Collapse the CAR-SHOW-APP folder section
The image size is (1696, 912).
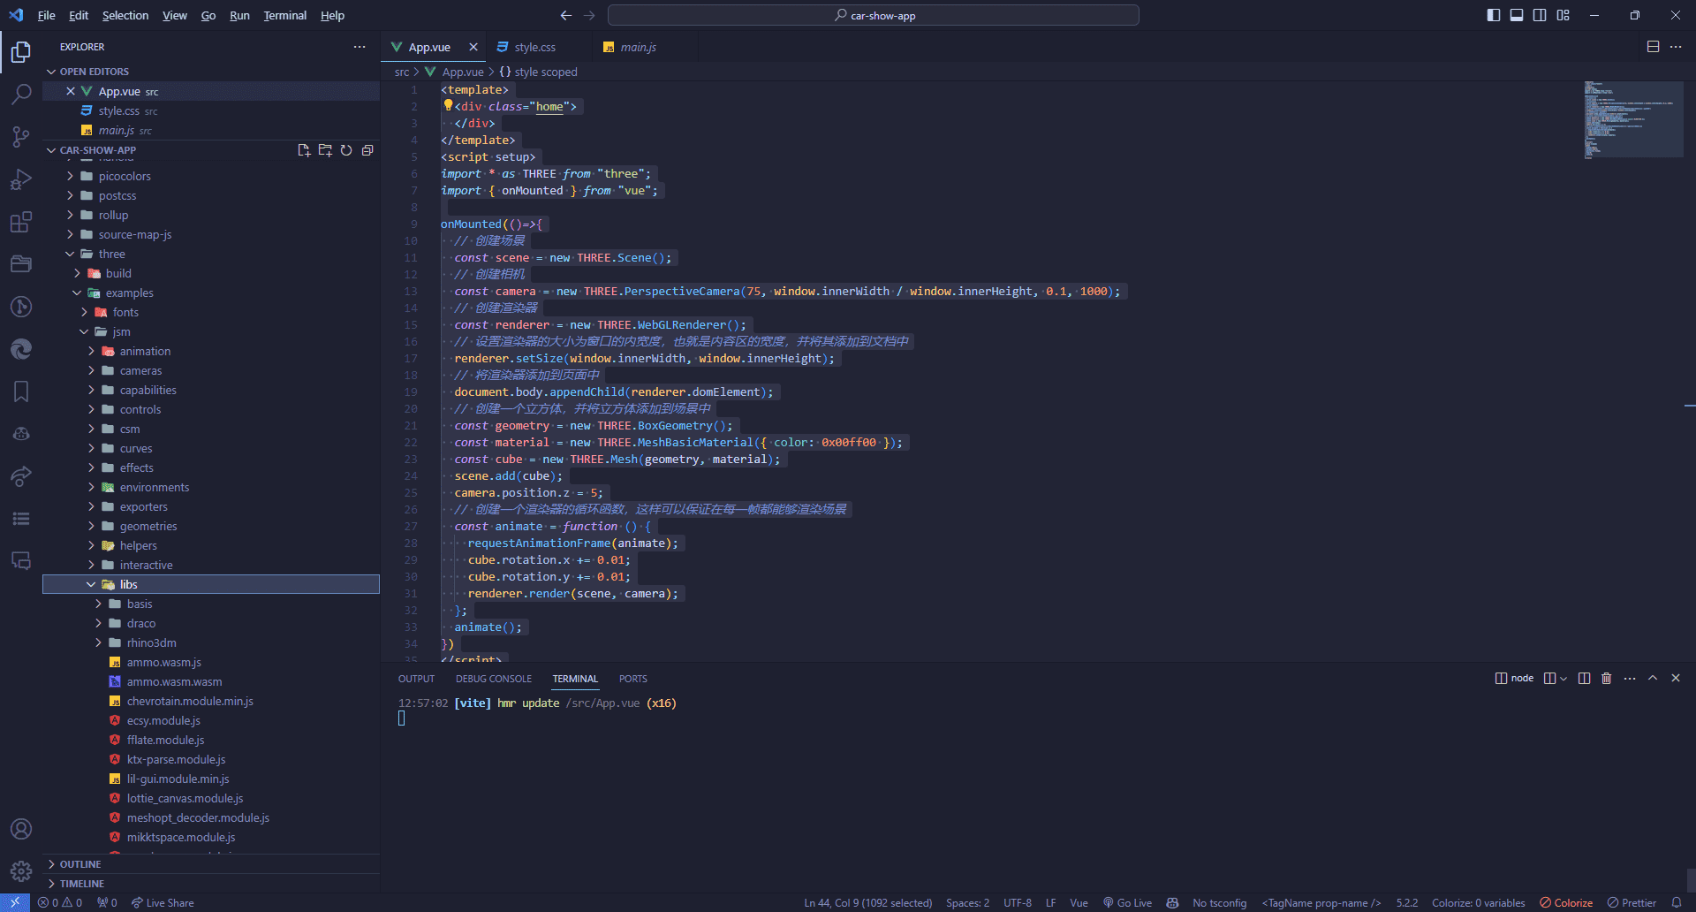coord(51,150)
